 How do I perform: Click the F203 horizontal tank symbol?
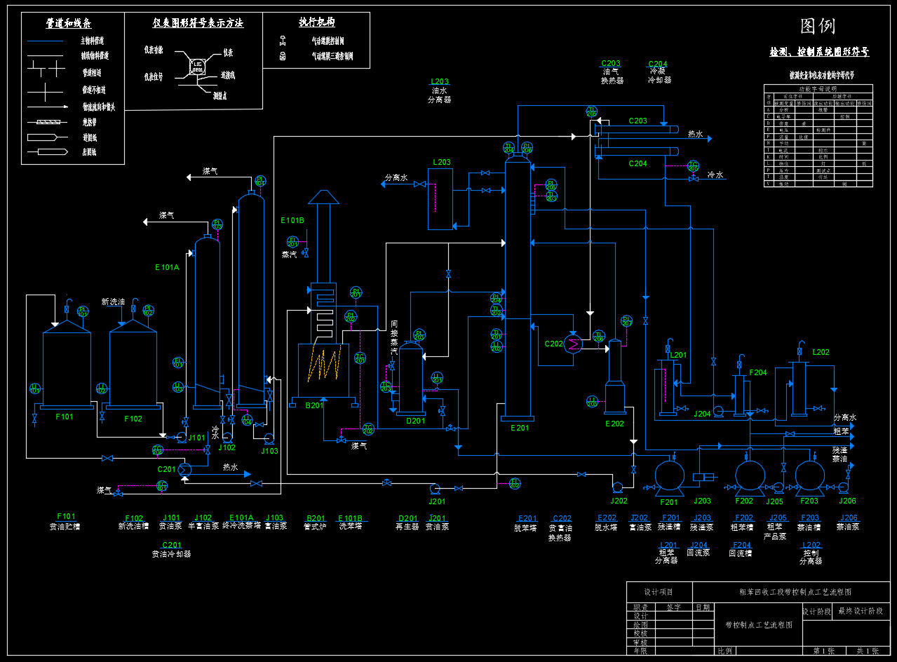click(809, 475)
